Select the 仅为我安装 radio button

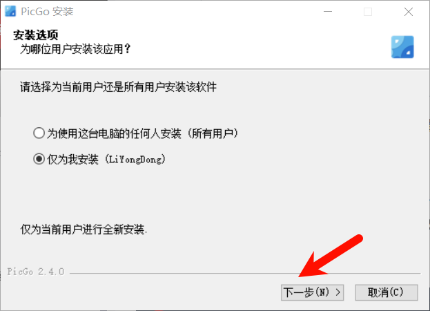pyautogui.click(x=39, y=159)
